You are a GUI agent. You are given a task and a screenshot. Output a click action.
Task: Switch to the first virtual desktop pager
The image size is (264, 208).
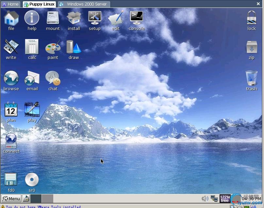coord(36,199)
